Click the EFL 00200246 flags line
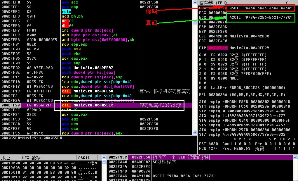Screen dimensions: 298x181 (x=242, y=94)
